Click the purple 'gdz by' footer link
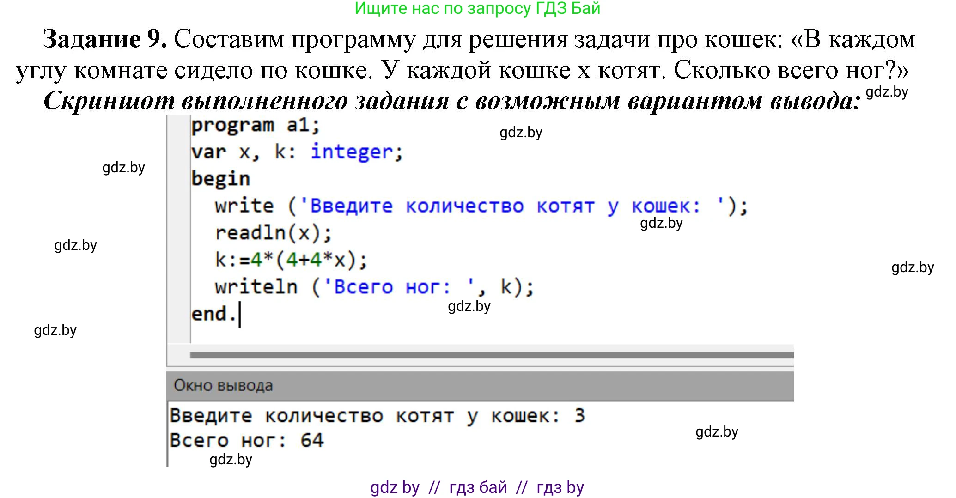956x498 pixels. 395,487
